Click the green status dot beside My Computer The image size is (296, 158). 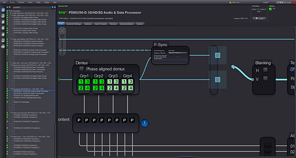pyautogui.click(x=7, y=11)
